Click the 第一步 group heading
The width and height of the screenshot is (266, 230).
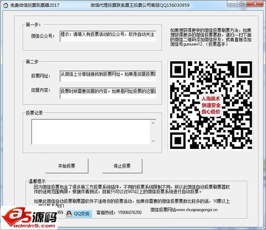tap(33, 25)
